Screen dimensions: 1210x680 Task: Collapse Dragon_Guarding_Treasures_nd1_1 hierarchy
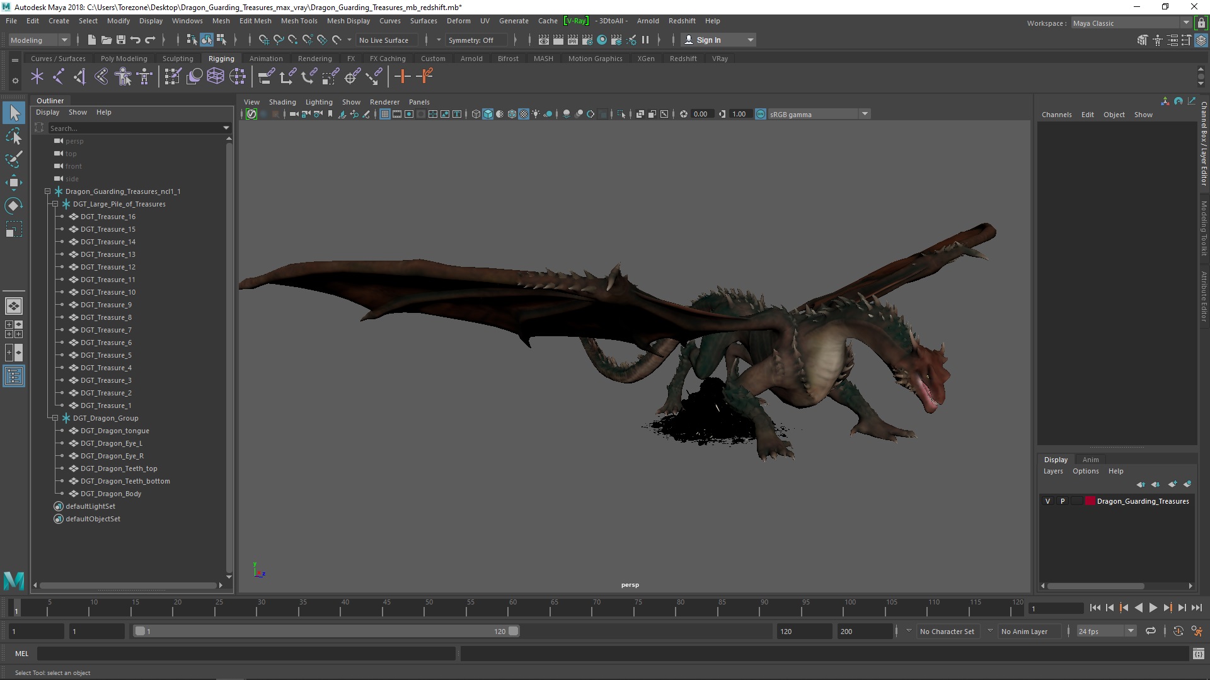[x=47, y=191]
